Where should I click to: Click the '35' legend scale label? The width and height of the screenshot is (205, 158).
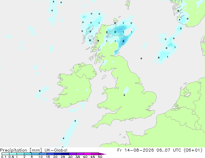pyautogui.click(x=78, y=157)
